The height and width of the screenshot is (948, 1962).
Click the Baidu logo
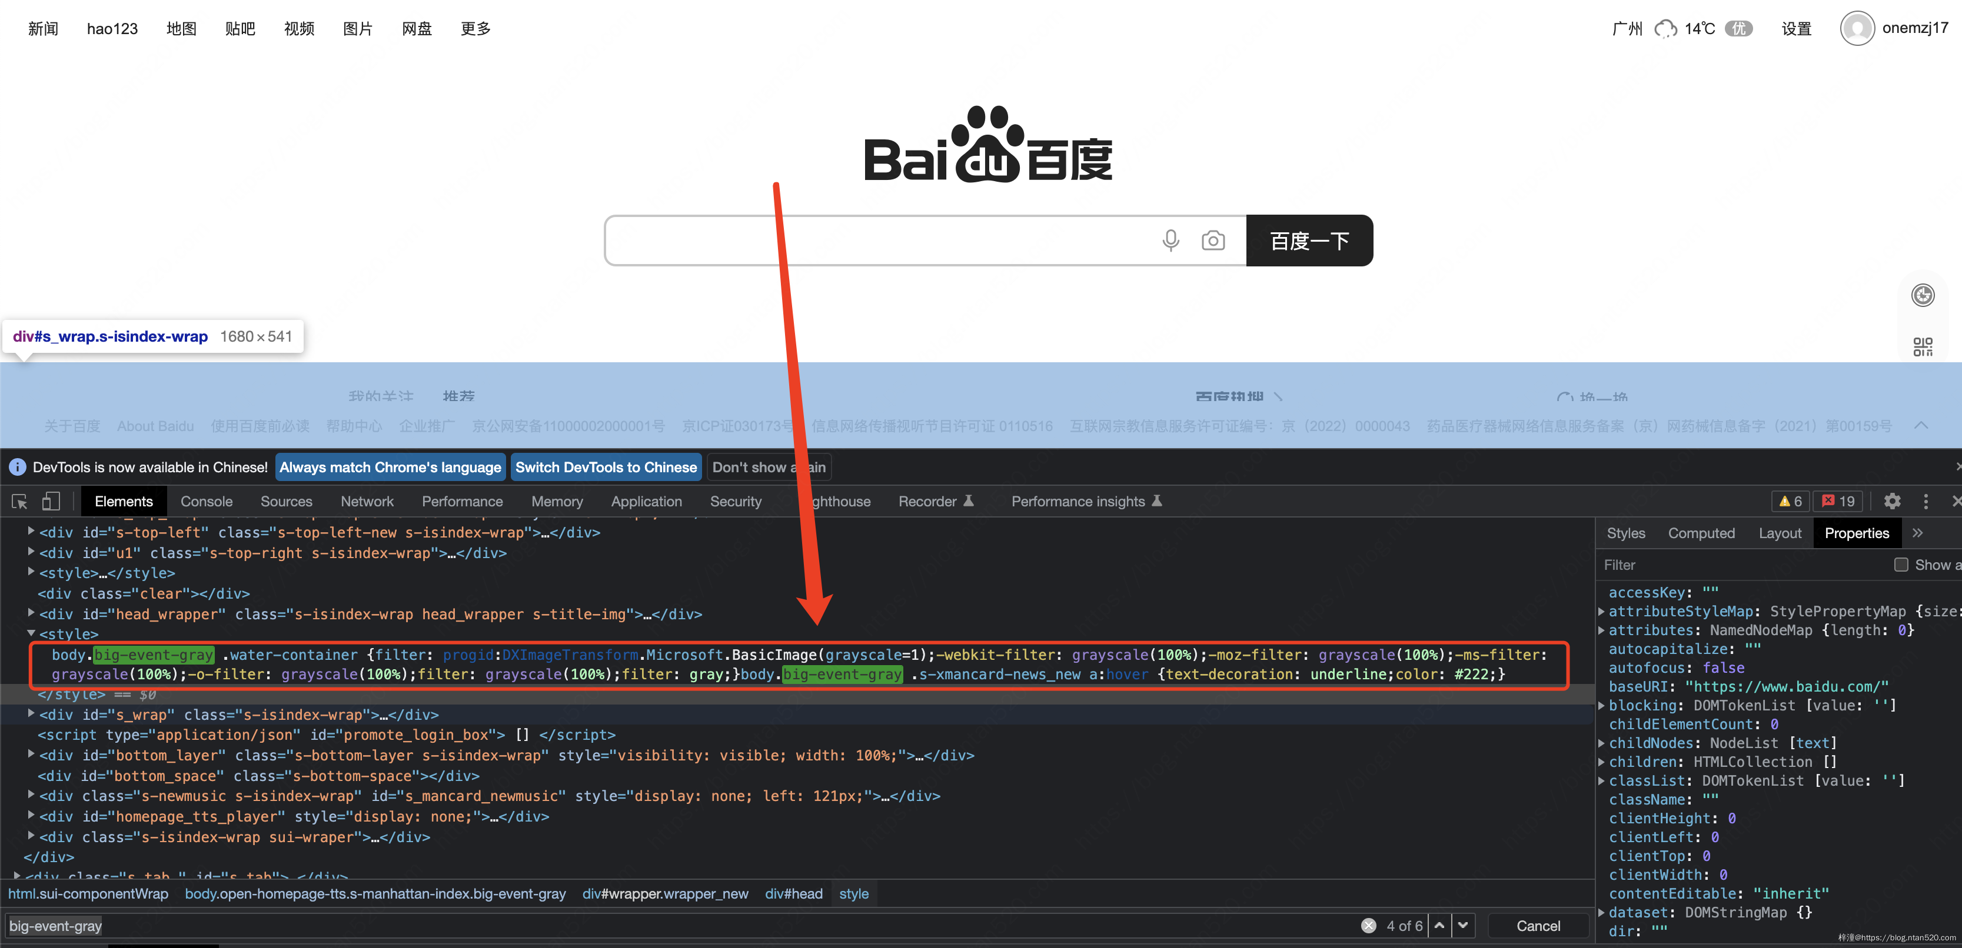tap(988, 144)
